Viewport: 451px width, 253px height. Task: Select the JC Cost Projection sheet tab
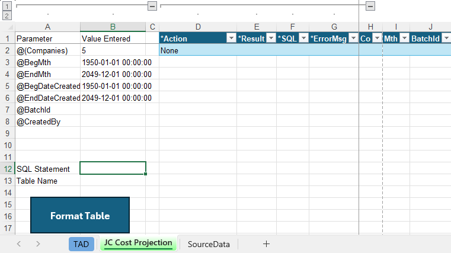coord(138,244)
